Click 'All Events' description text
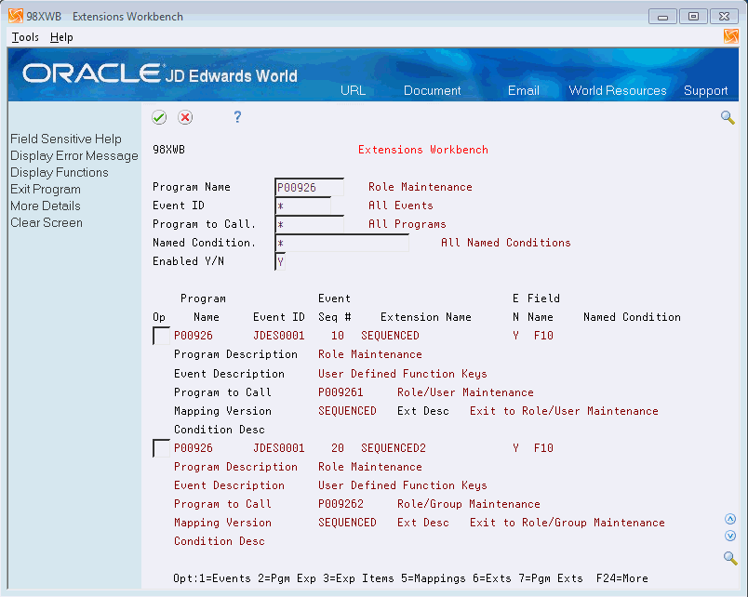 401,206
